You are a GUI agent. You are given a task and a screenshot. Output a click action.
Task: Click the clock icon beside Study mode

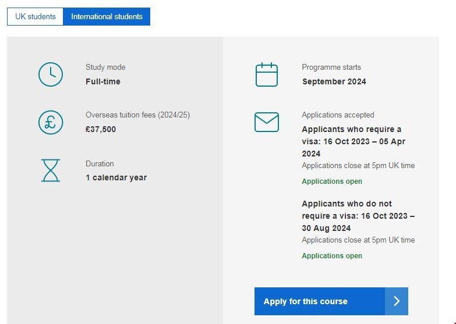click(x=51, y=74)
